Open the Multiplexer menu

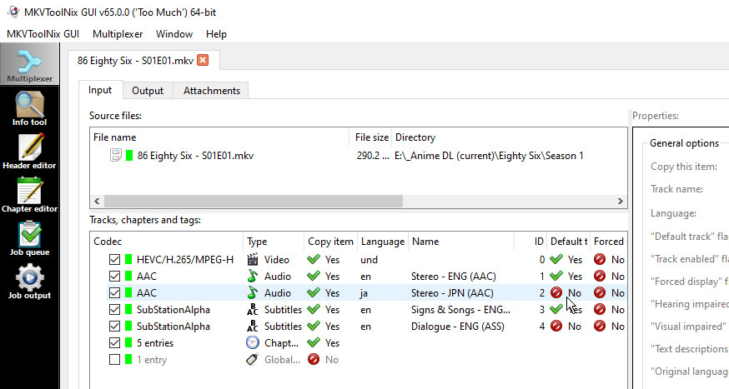point(118,34)
